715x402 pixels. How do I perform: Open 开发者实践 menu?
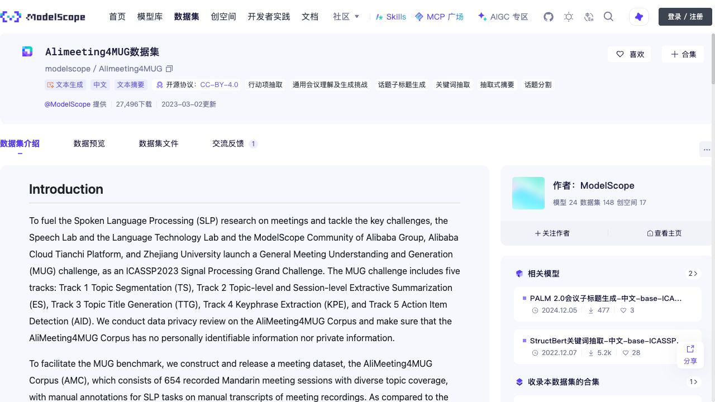(x=269, y=17)
